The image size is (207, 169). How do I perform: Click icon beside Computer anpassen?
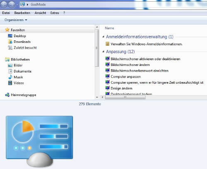107,76
